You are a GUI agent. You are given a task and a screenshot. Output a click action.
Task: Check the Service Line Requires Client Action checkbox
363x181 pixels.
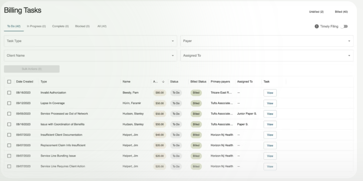point(9,166)
